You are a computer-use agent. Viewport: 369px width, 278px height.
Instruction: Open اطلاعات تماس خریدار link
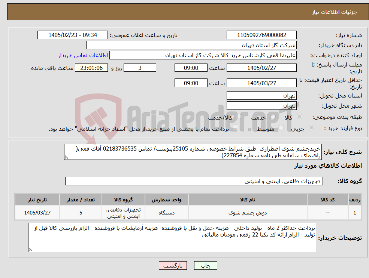pyautogui.click(x=83, y=55)
